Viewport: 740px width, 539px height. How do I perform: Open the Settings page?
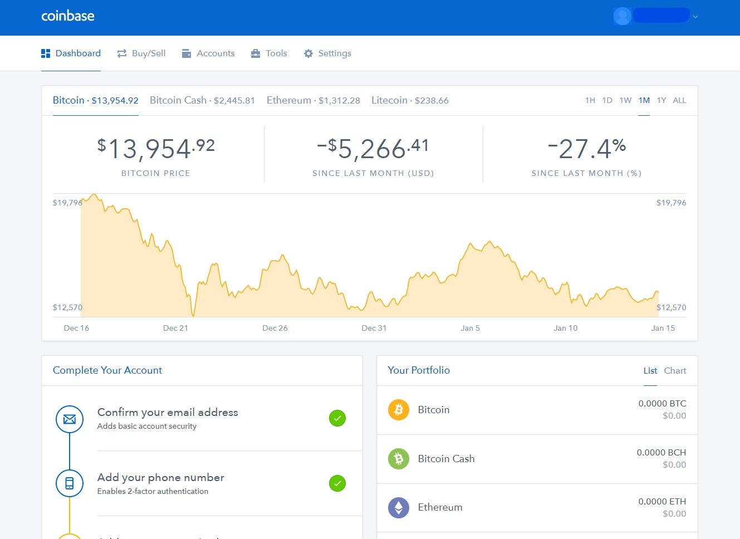pyautogui.click(x=327, y=53)
